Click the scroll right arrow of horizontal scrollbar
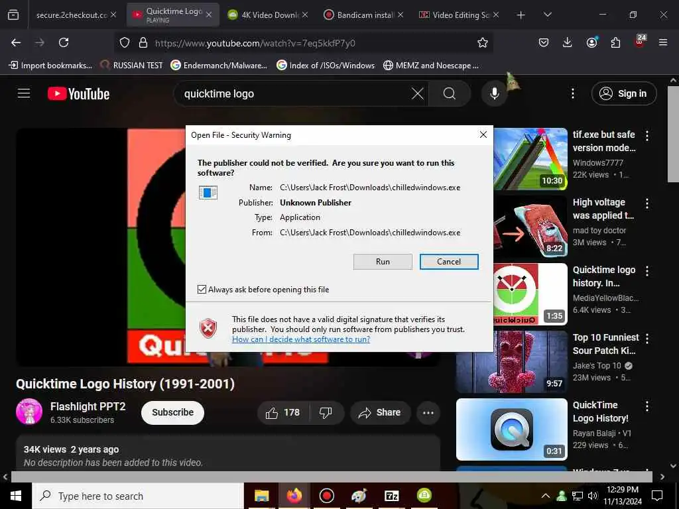 (662, 477)
